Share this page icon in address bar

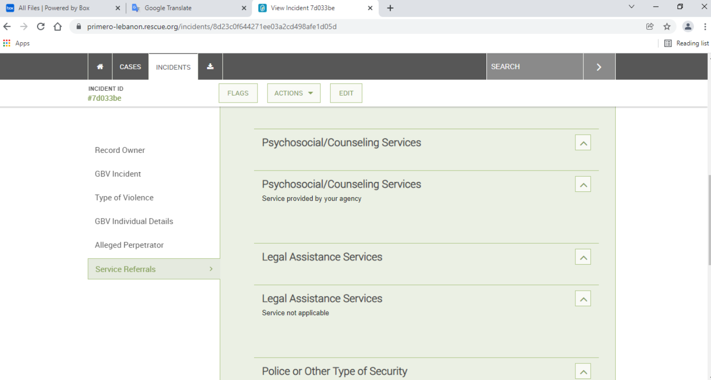point(650,27)
